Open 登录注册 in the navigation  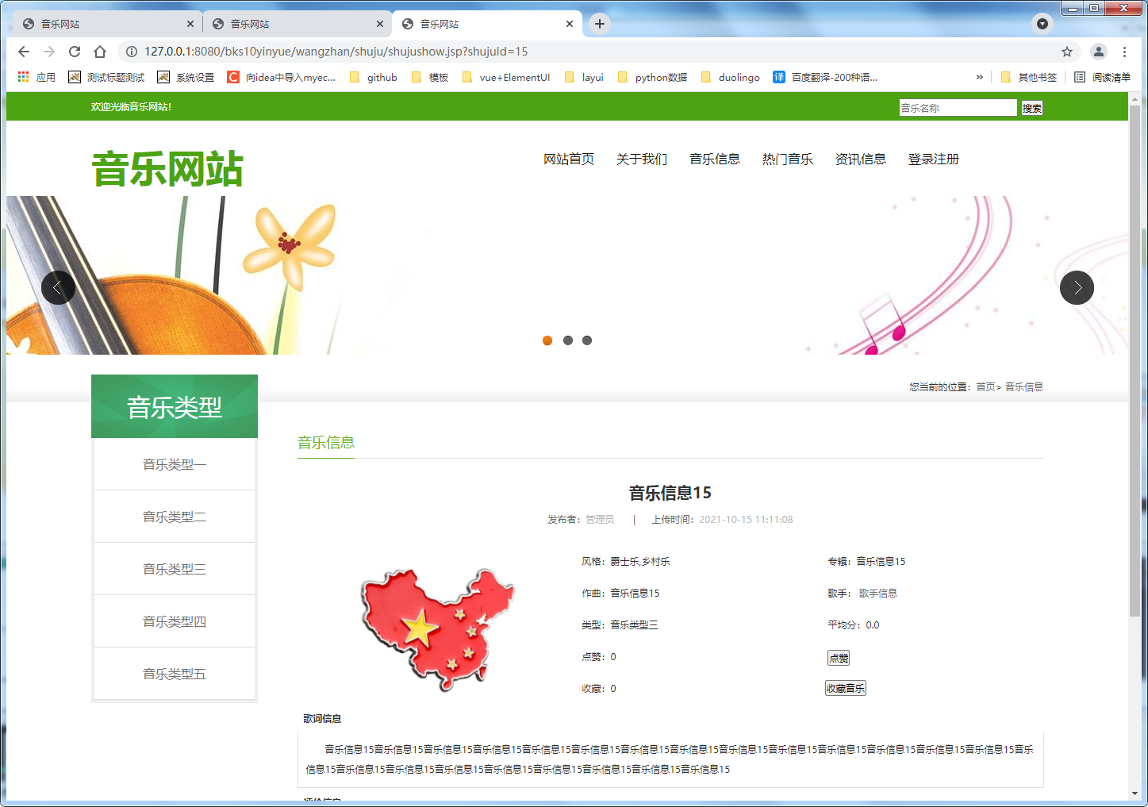click(934, 159)
